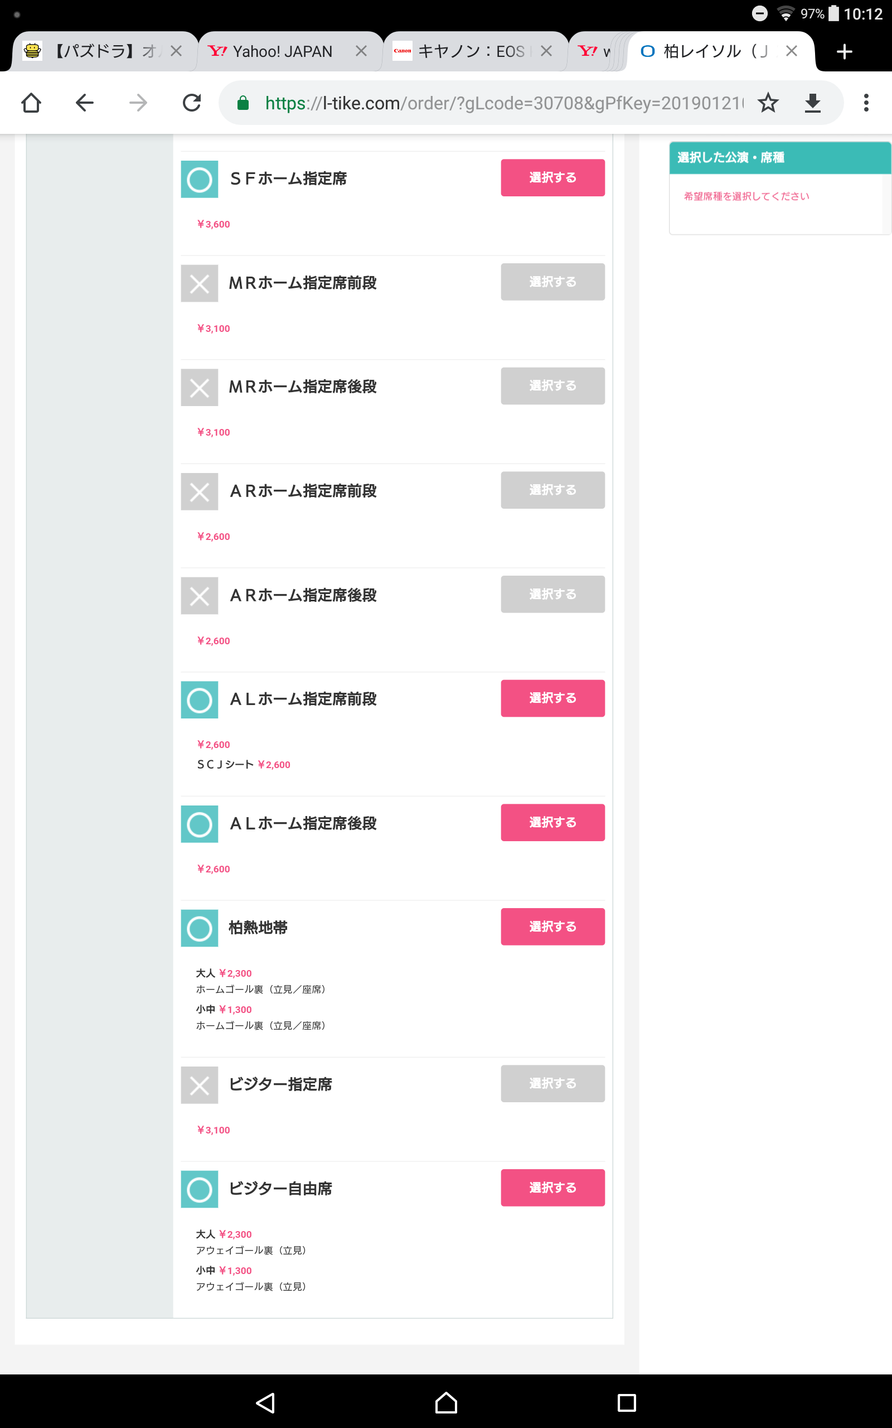
Task: Select the 柏熱地帯 availability circle
Action: coord(200,928)
